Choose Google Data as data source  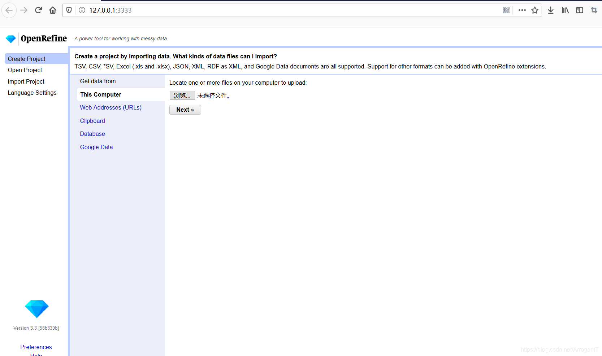click(x=96, y=147)
